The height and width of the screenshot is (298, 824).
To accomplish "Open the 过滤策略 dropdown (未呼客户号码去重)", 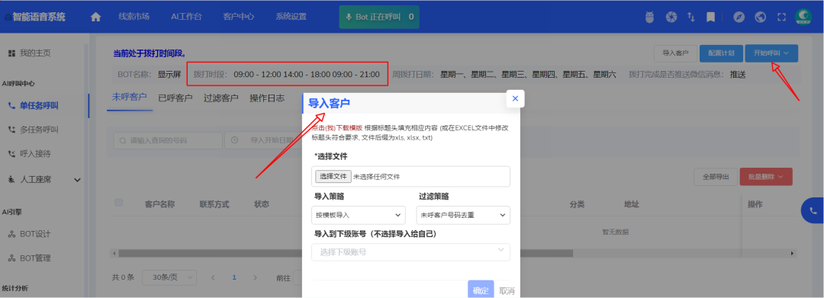I will [x=463, y=215].
